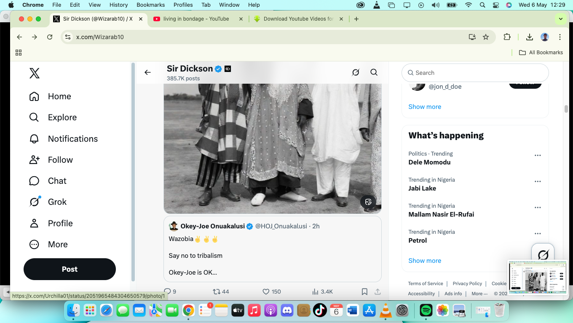Close the living in bondage YouTube tab
This screenshot has width=573, height=323.
241,19
